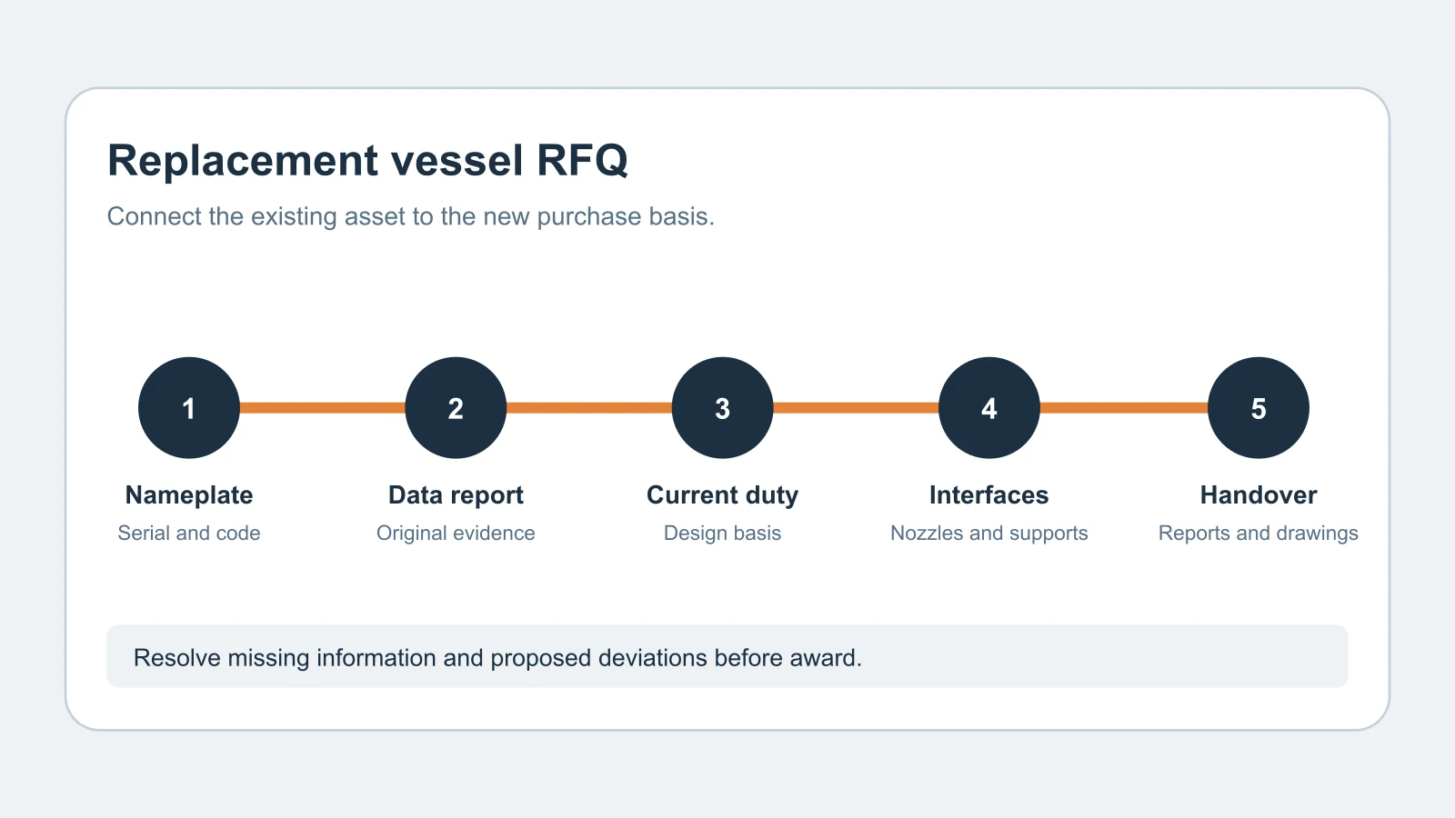
Task: Click step 3 circle for Current duty
Action: [x=723, y=408]
